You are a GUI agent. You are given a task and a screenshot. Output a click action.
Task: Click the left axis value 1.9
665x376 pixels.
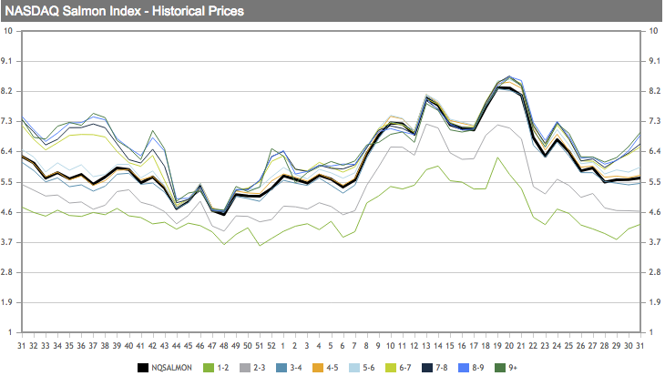tap(7, 302)
